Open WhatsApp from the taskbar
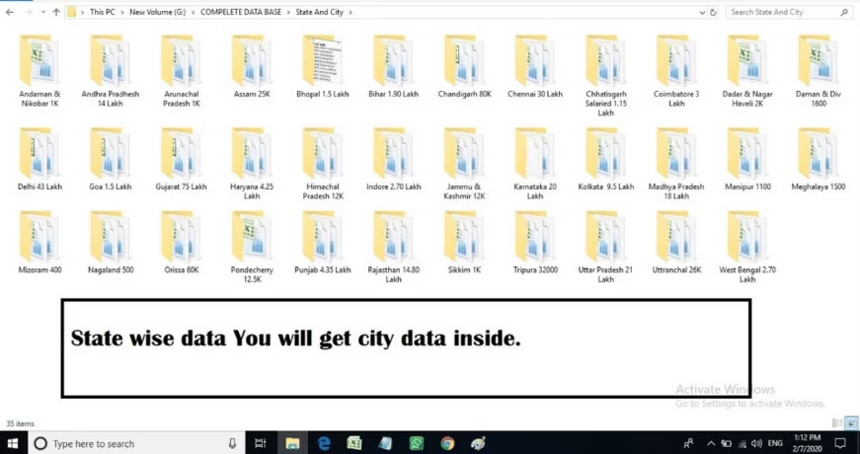 [x=417, y=443]
